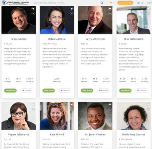Screen dimensions: 152x149
Task: Open favorites heart counter in header
Action: coord(112,3)
